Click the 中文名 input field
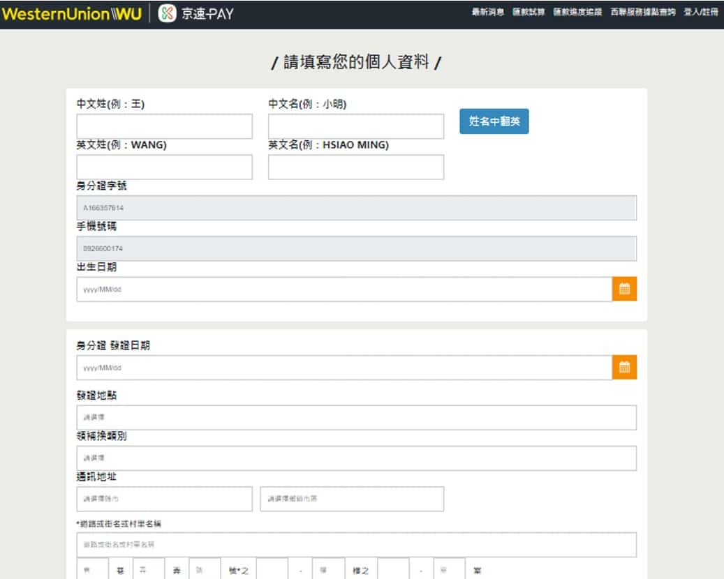 click(355, 127)
